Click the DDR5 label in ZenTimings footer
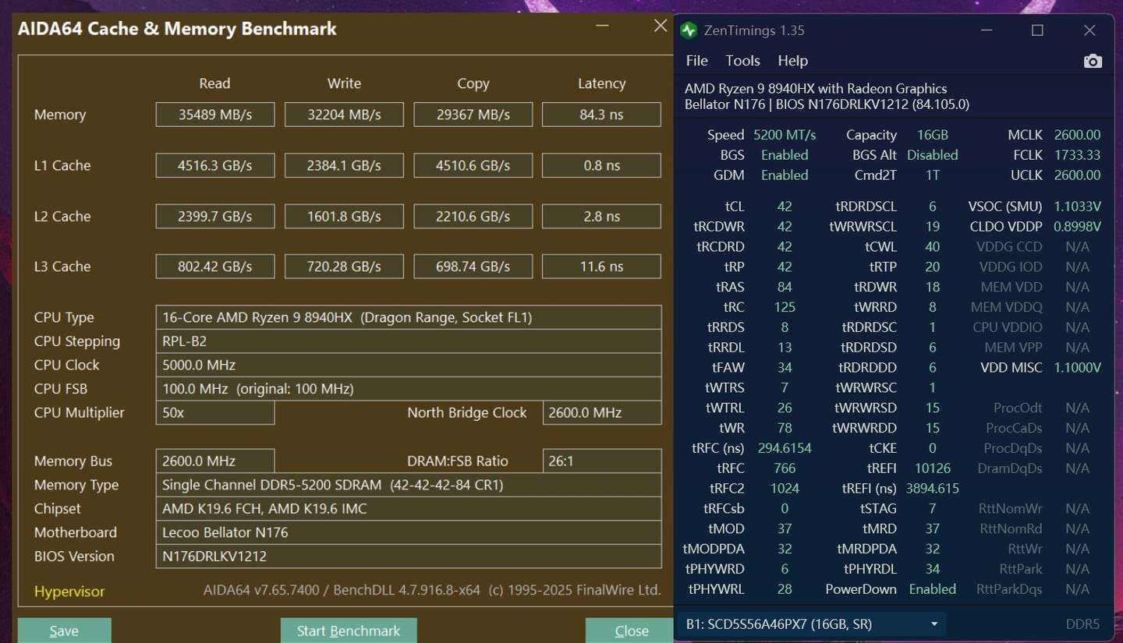 pos(1082,624)
